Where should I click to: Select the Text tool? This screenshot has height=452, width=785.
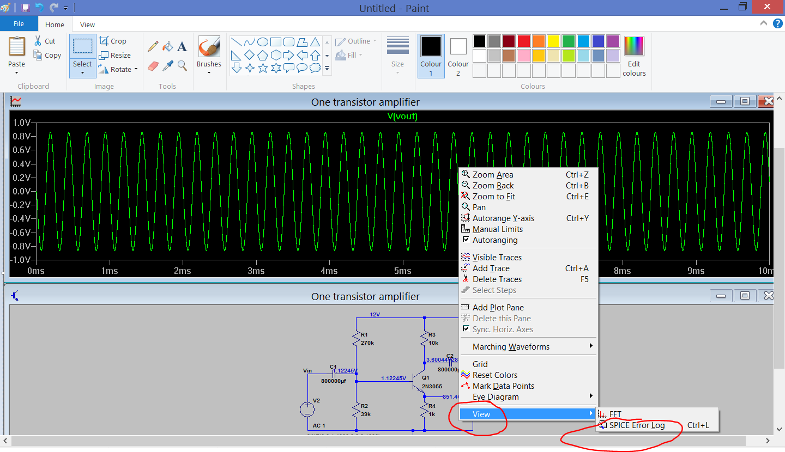click(182, 47)
